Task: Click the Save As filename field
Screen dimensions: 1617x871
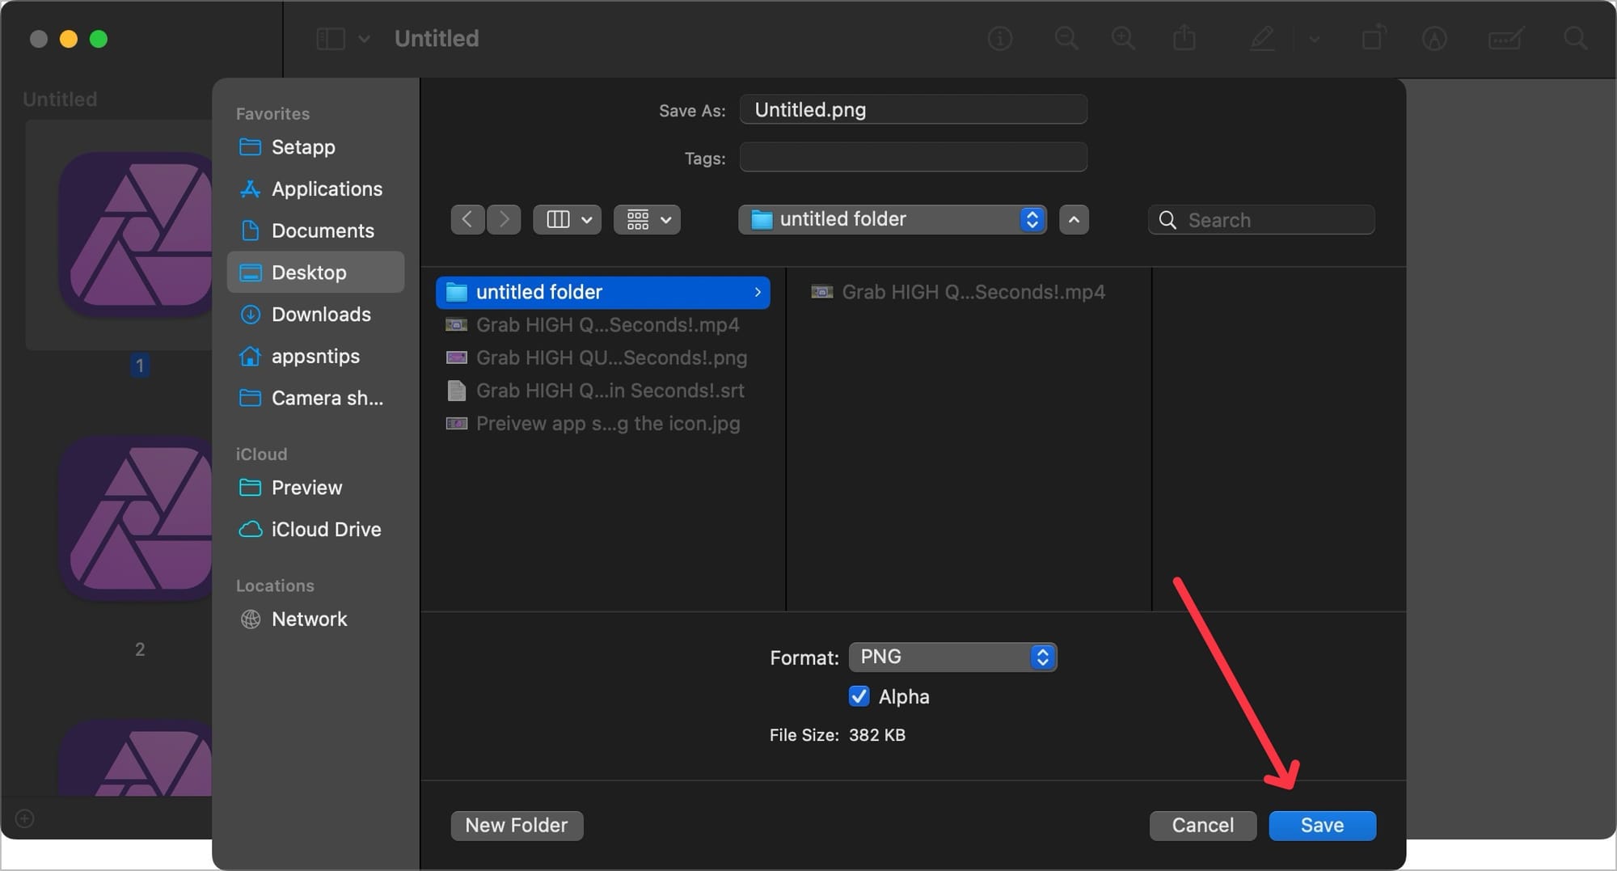Action: [x=913, y=110]
